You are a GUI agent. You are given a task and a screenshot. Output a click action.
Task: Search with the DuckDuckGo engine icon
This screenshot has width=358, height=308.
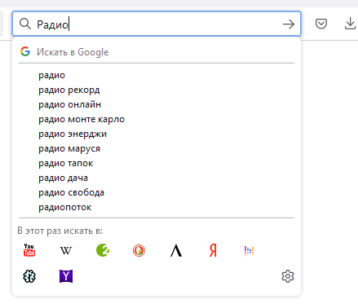(x=139, y=250)
